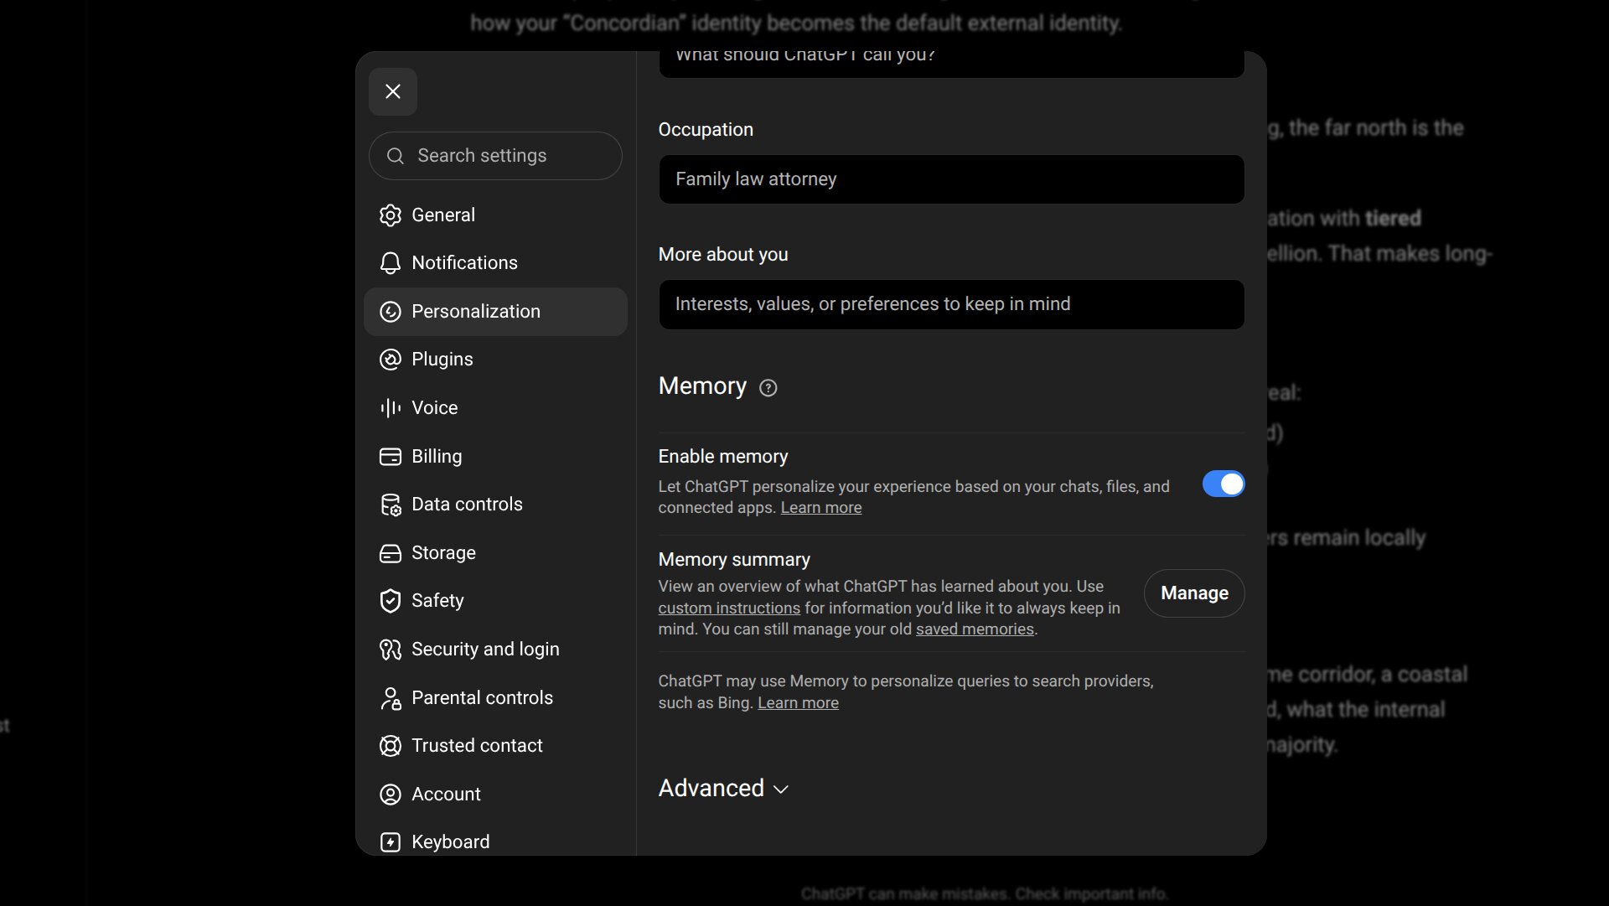
Task: Click the Security and login key icon
Action: [x=391, y=650]
